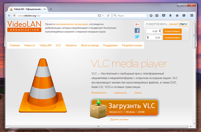Viewport: 201px width, 132px height.
Task: Open the Другие системы link
Action: pos(119,119)
